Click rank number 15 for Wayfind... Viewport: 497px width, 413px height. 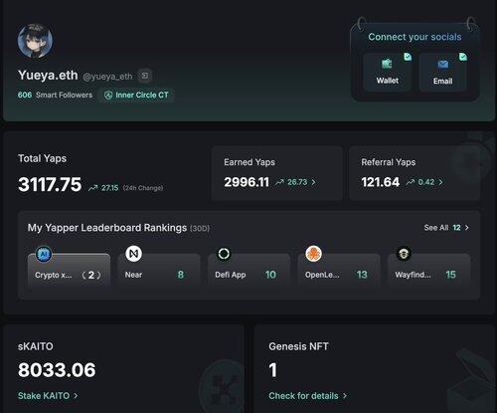450,275
